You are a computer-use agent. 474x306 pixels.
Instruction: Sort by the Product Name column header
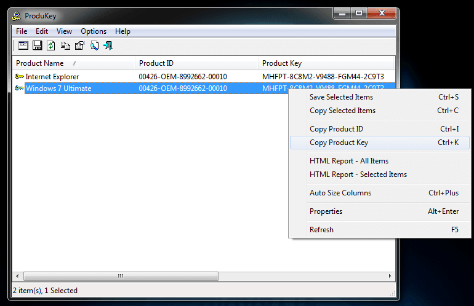point(73,63)
